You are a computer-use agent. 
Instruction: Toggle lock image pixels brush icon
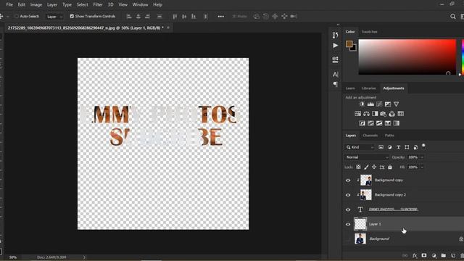366,167
